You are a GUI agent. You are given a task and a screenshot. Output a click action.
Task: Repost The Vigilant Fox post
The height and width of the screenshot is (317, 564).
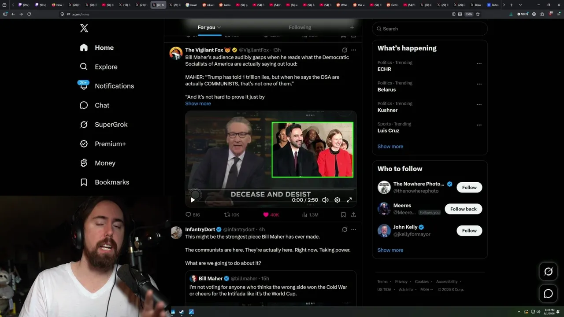(x=231, y=215)
